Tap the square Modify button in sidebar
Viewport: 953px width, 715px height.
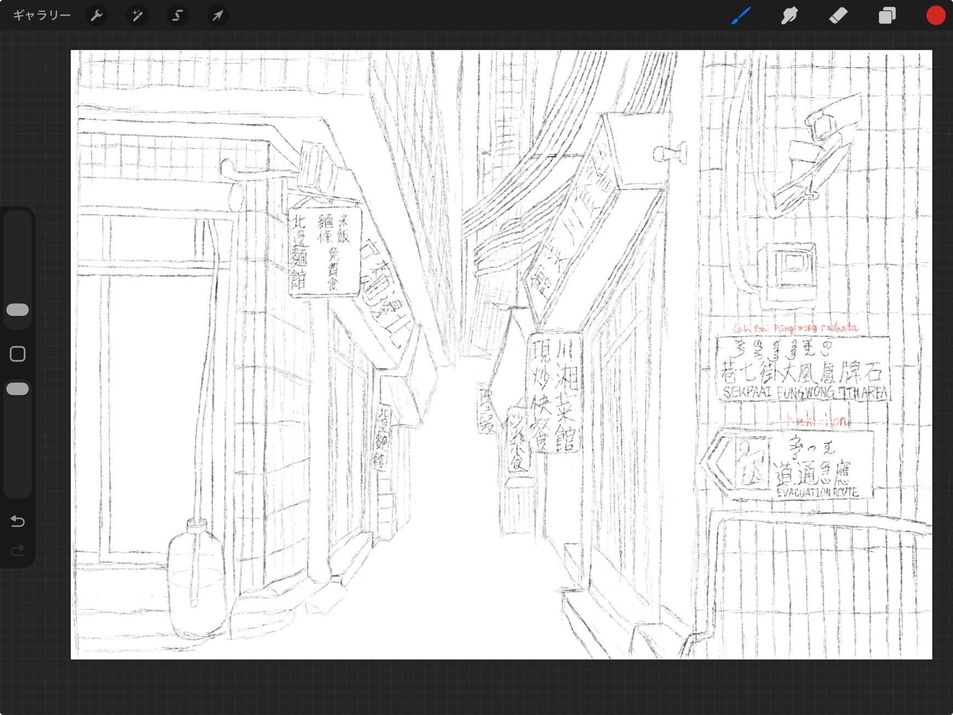coord(18,354)
